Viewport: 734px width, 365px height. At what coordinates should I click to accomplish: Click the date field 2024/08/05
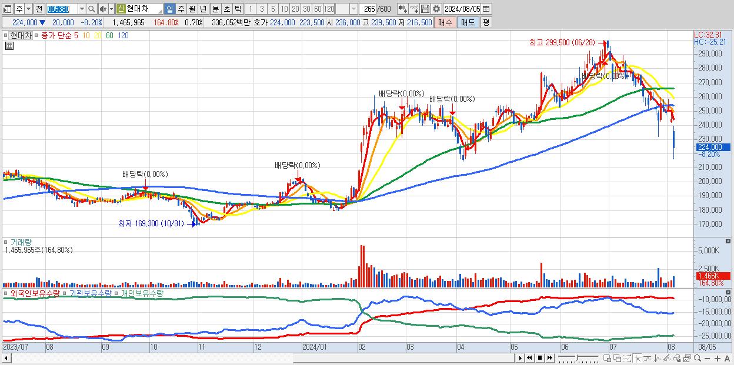coord(462,9)
